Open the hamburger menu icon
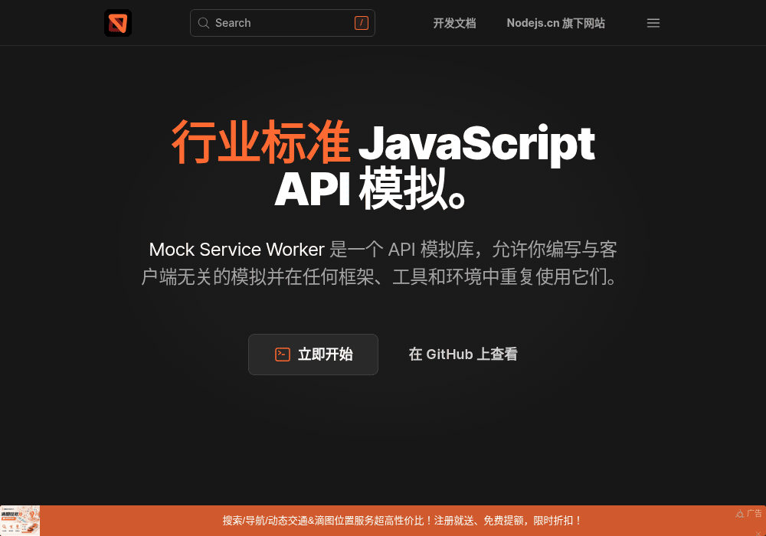The image size is (766, 536). click(x=653, y=23)
